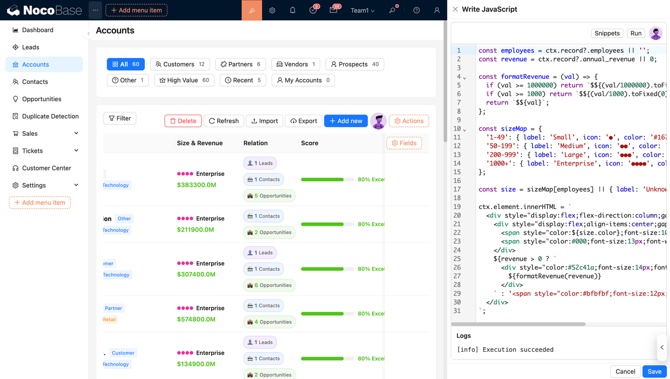Open the inbox icon with 98 badge
The width and height of the screenshot is (670, 379).
pyautogui.click(x=333, y=10)
